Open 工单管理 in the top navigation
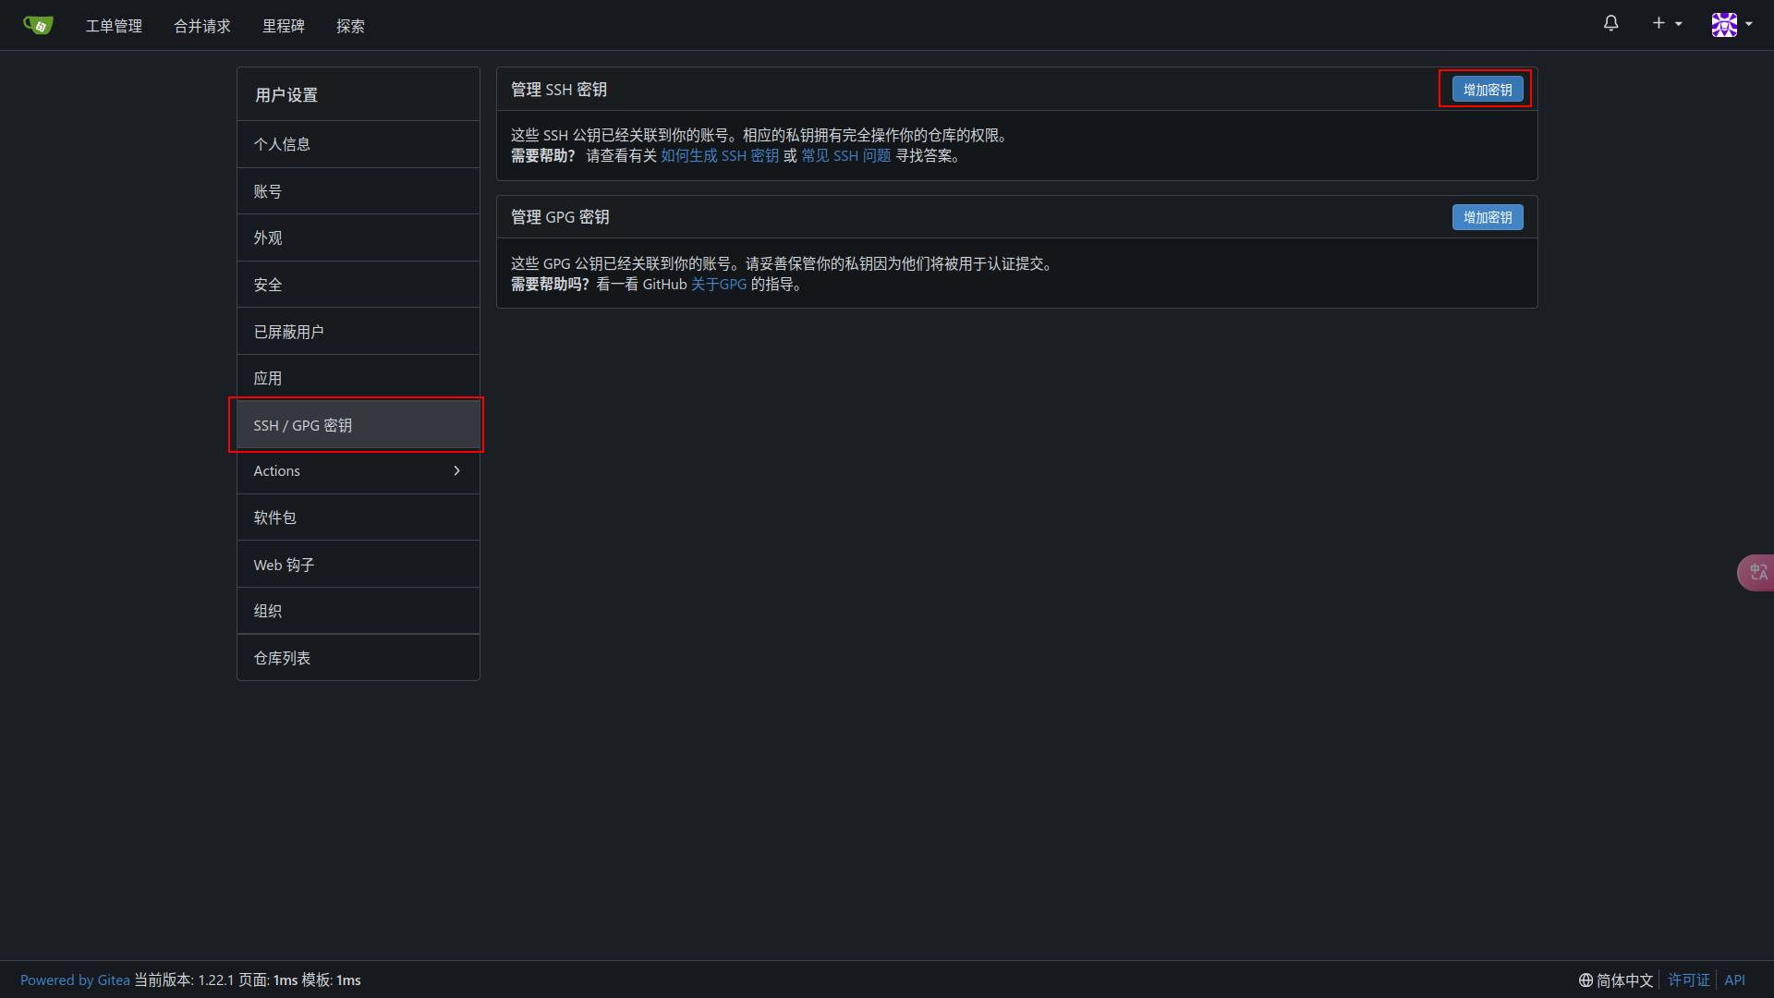1774x998 pixels. [114, 26]
